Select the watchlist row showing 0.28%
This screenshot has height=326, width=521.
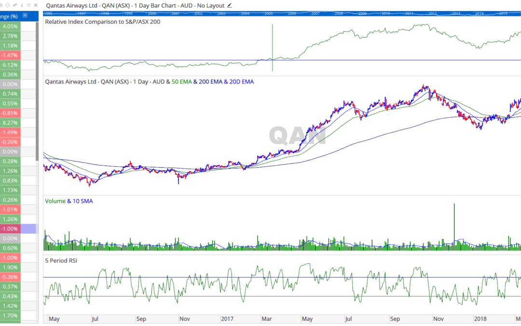pyautogui.click(x=18, y=161)
